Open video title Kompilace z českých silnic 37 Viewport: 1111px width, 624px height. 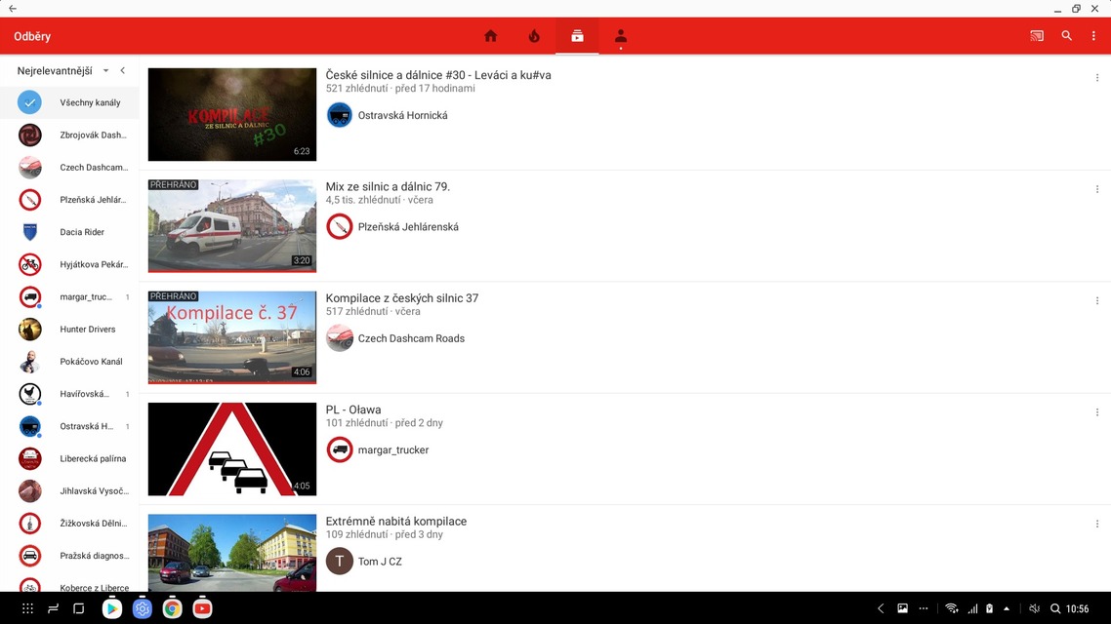click(402, 298)
